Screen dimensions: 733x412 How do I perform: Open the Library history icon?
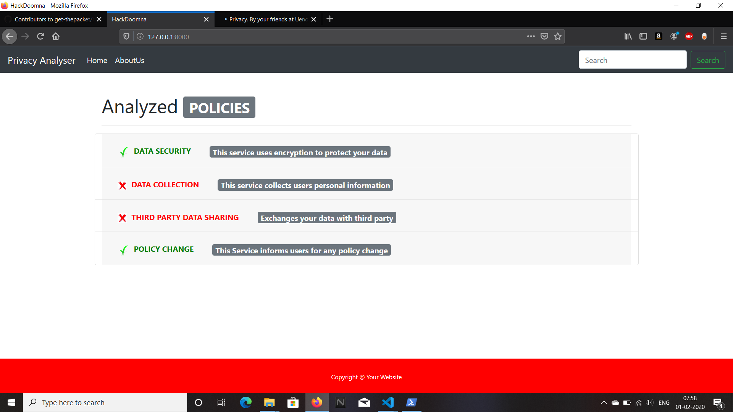pyautogui.click(x=628, y=36)
